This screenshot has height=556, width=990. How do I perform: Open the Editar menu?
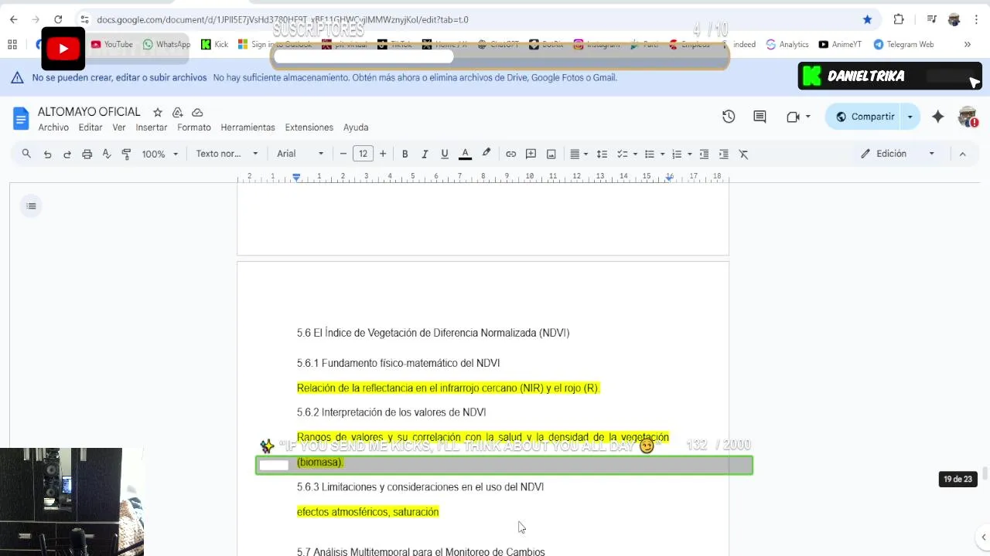90,127
